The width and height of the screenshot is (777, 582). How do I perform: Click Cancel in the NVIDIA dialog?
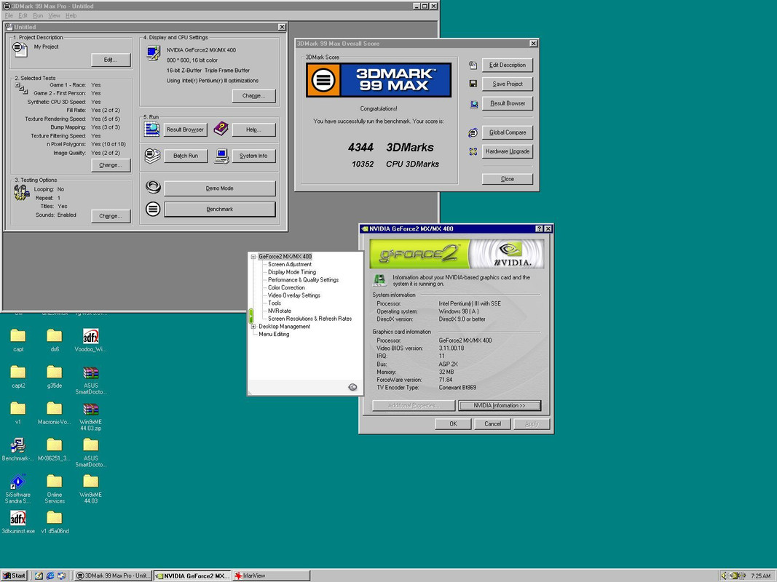(492, 423)
